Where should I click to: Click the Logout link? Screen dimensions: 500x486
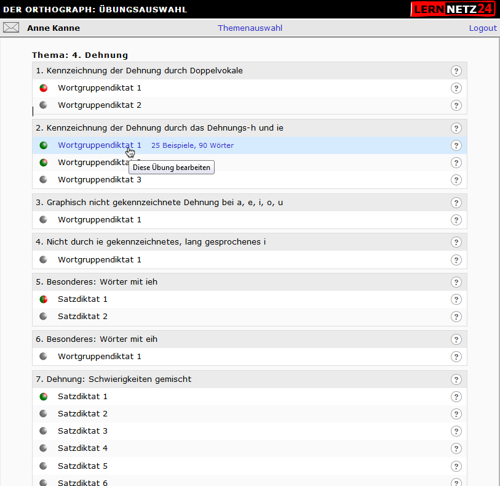point(482,28)
